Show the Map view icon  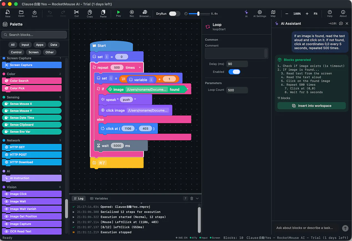[273, 13]
